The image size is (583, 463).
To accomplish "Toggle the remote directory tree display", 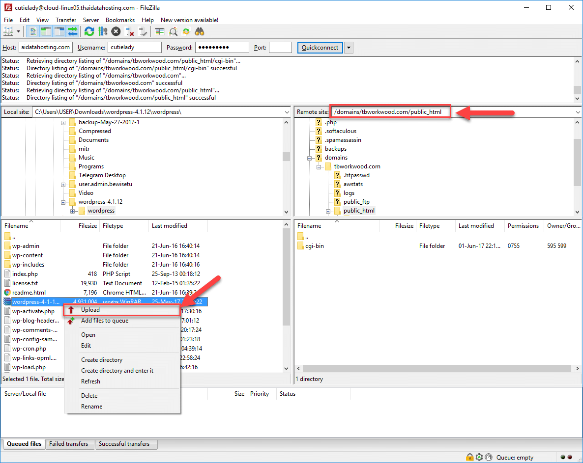I will pos(59,31).
